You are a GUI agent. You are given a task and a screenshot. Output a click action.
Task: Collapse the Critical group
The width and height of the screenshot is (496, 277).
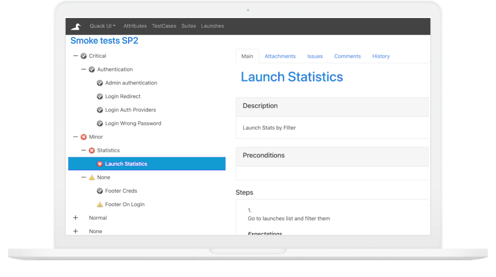[x=75, y=56]
